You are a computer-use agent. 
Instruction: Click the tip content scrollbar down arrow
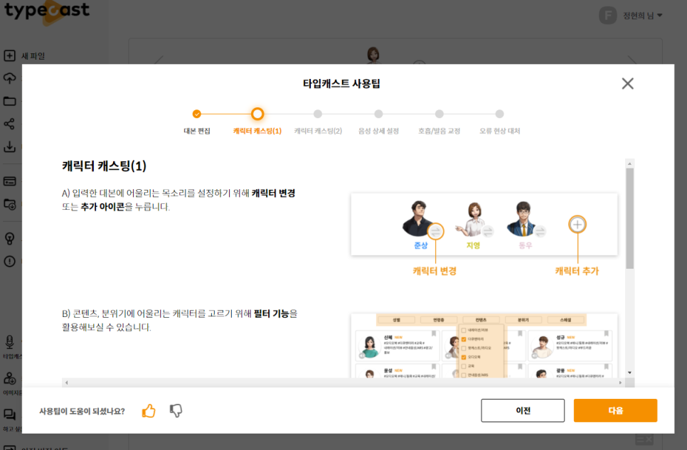pos(629,373)
